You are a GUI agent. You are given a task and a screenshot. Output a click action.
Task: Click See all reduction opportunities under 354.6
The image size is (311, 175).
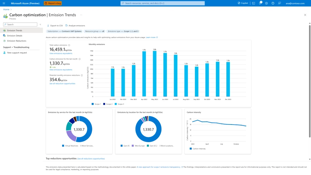[x=62, y=84]
